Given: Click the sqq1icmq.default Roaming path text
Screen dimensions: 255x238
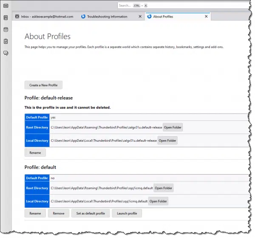Looking at the screenshot, I should [x=102, y=188].
